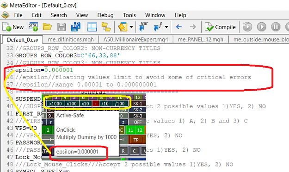Create a new file with New
Screen dimensions: 289x172
(x=13, y=27)
